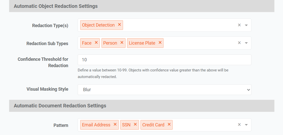This screenshot has width=283, height=135.
Task: Remove the Object Detection tag
Action: [119, 25]
